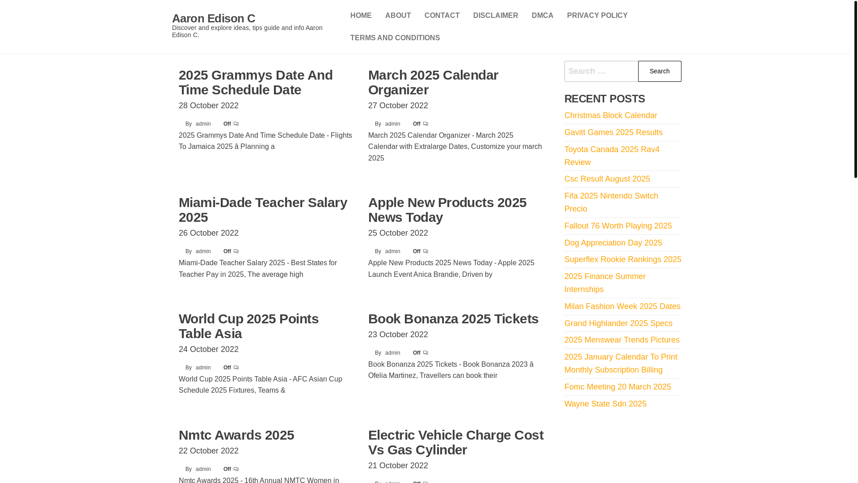The width and height of the screenshot is (858, 483).
Task: Open the DMCA page
Action: pos(543,16)
